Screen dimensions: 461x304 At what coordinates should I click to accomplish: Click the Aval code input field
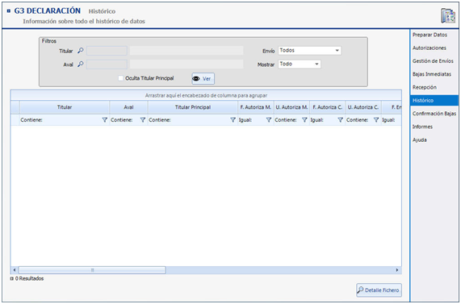107,65
